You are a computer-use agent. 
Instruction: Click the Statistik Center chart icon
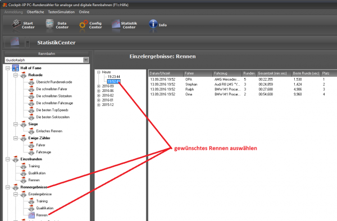[x=116, y=24]
